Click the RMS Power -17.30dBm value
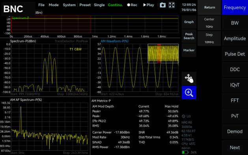The height and width of the screenshot is (155, 248). 122,147
